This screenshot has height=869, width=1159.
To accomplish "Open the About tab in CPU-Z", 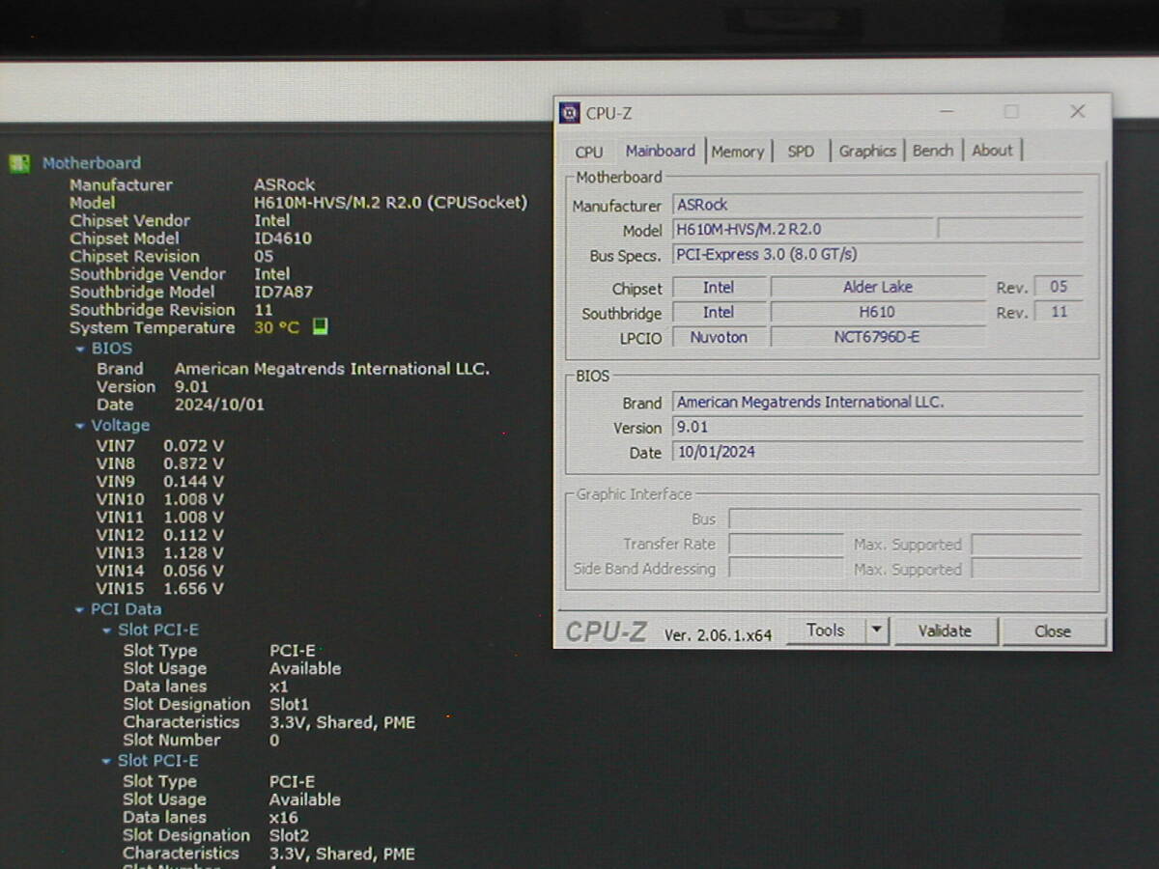I will (992, 151).
